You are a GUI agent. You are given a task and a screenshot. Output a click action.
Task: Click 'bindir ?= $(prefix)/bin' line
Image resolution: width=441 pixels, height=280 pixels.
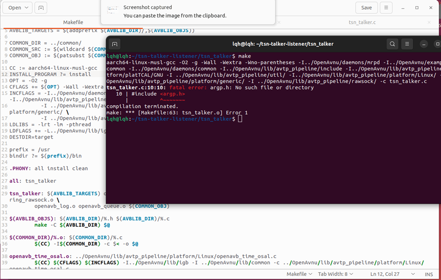(x=45, y=156)
